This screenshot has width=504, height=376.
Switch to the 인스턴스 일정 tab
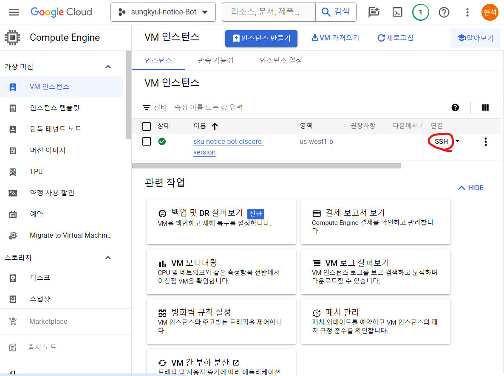(x=280, y=60)
